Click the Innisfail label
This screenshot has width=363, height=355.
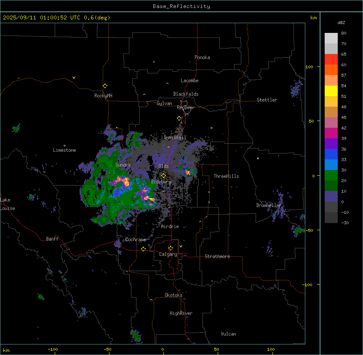(x=175, y=137)
